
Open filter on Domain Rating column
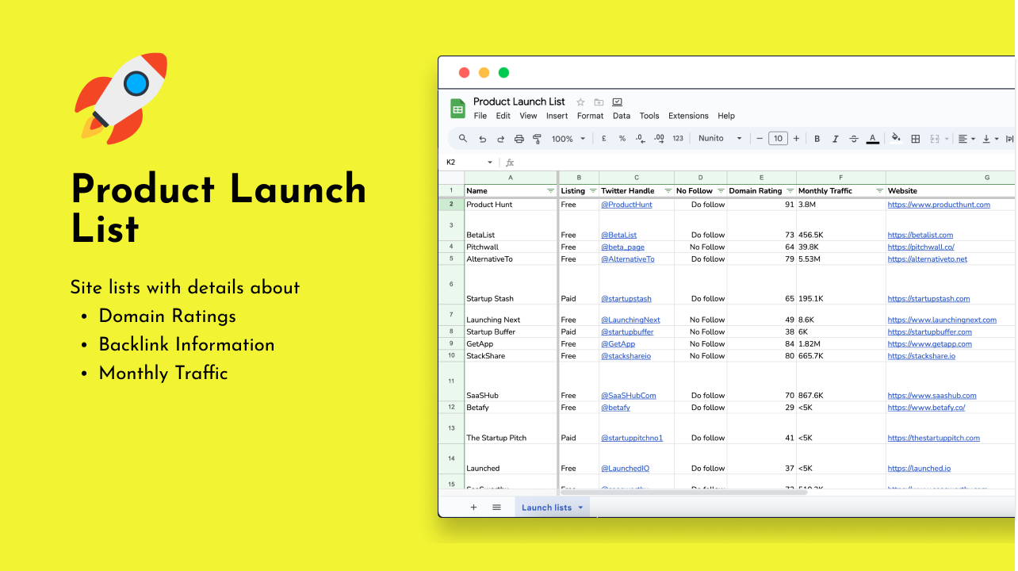tap(790, 191)
